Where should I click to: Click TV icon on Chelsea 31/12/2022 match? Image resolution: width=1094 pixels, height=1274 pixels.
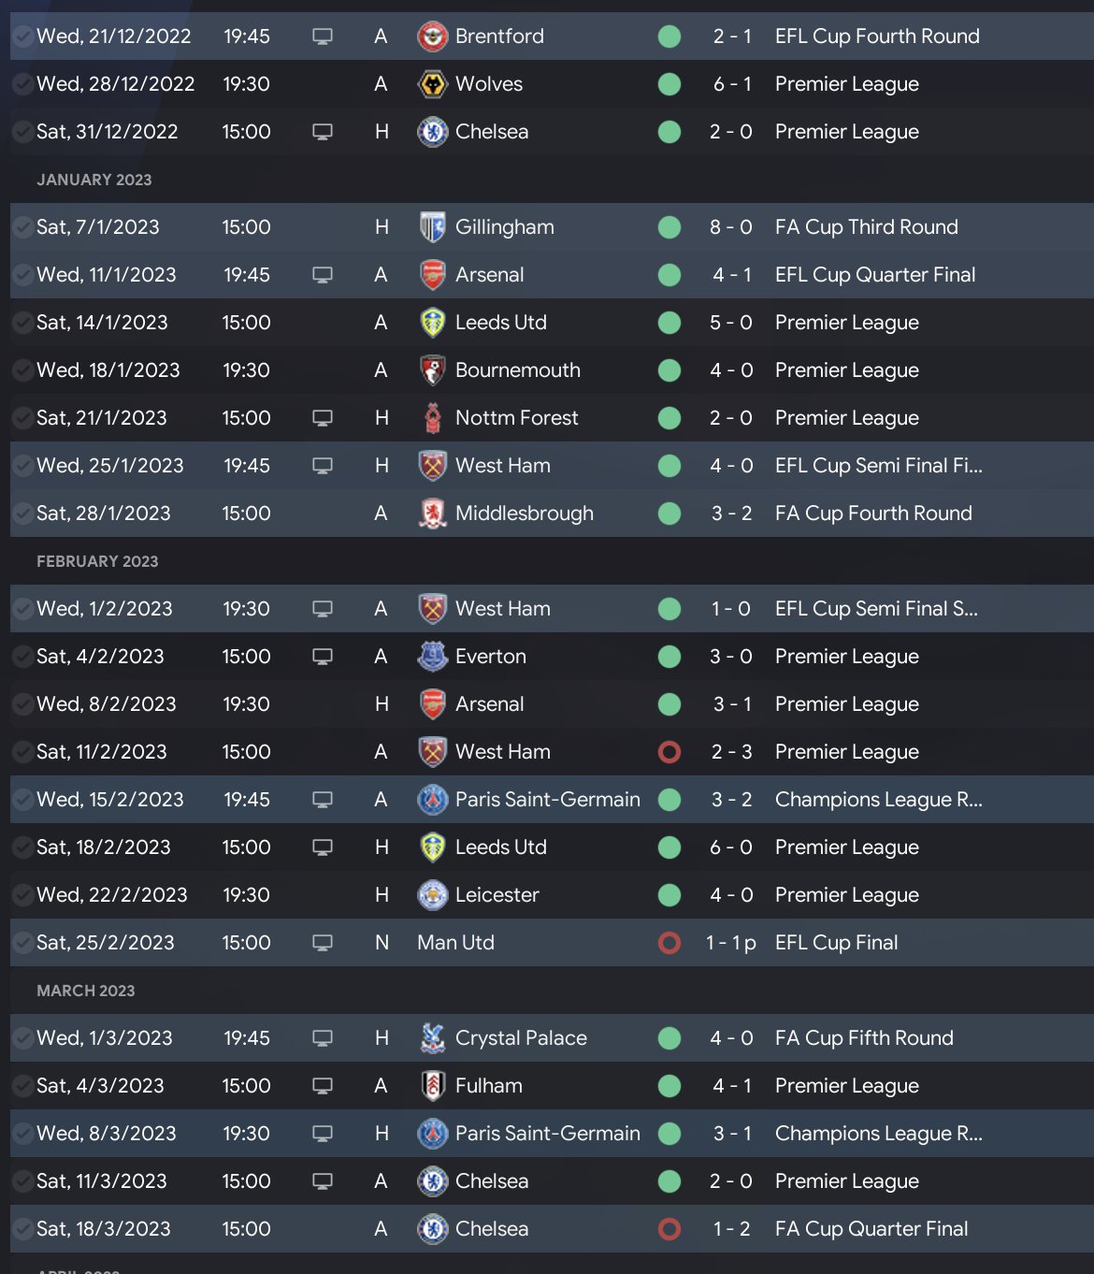pos(323,132)
